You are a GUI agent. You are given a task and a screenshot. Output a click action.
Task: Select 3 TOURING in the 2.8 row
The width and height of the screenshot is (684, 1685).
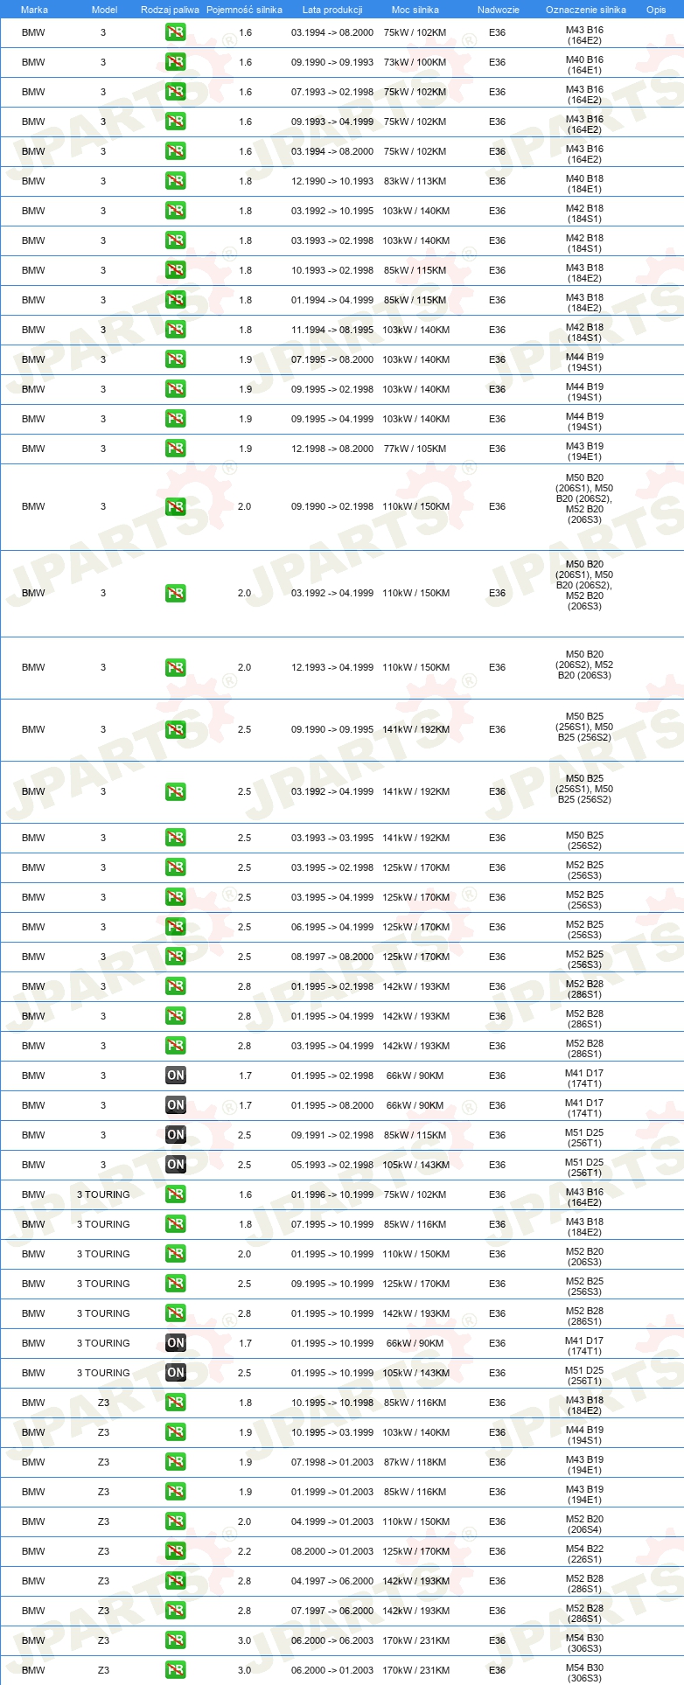(103, 1313)
